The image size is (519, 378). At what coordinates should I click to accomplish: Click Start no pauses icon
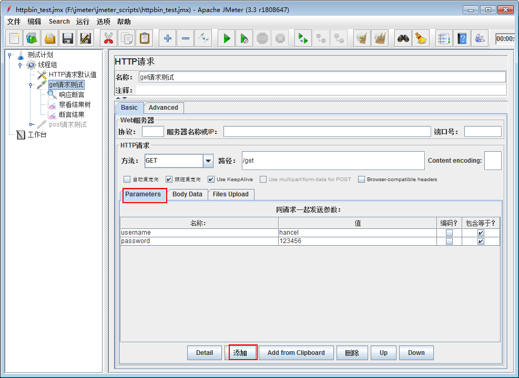[x=245, y=38]
